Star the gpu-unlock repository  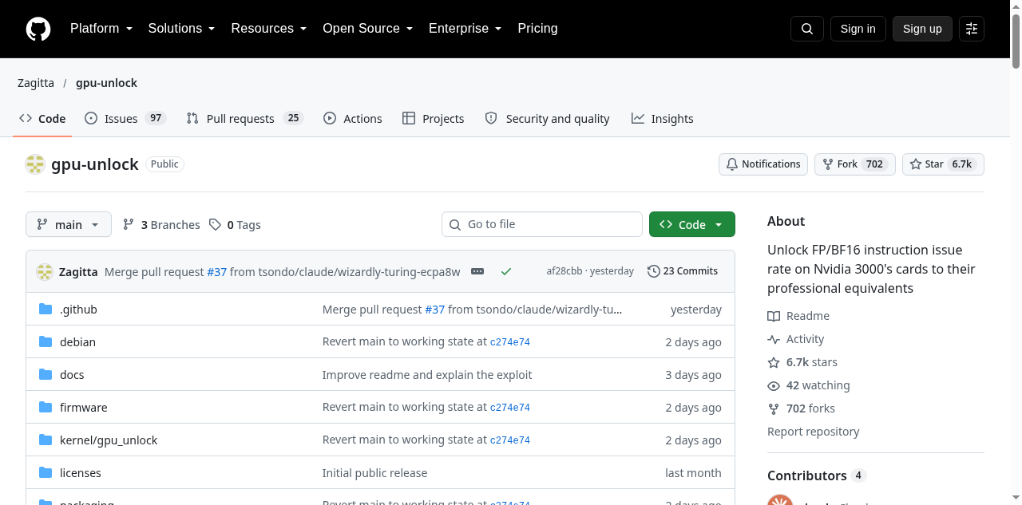pyautogui.click(x=943, y=164)
